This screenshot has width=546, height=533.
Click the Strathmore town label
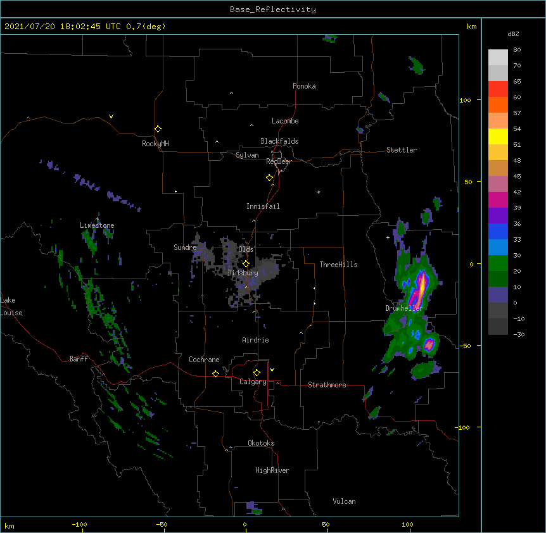coord(327,385)
